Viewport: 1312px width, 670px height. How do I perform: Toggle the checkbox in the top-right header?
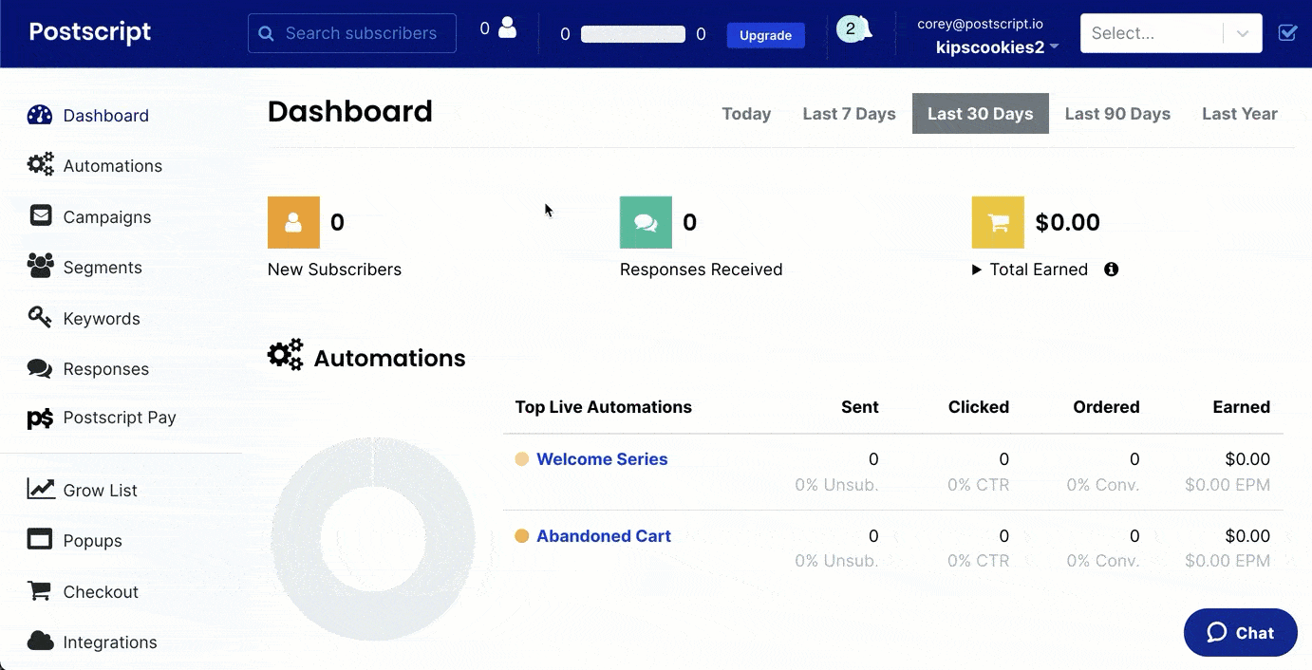pyautogui.click(x=1288, y=33)
